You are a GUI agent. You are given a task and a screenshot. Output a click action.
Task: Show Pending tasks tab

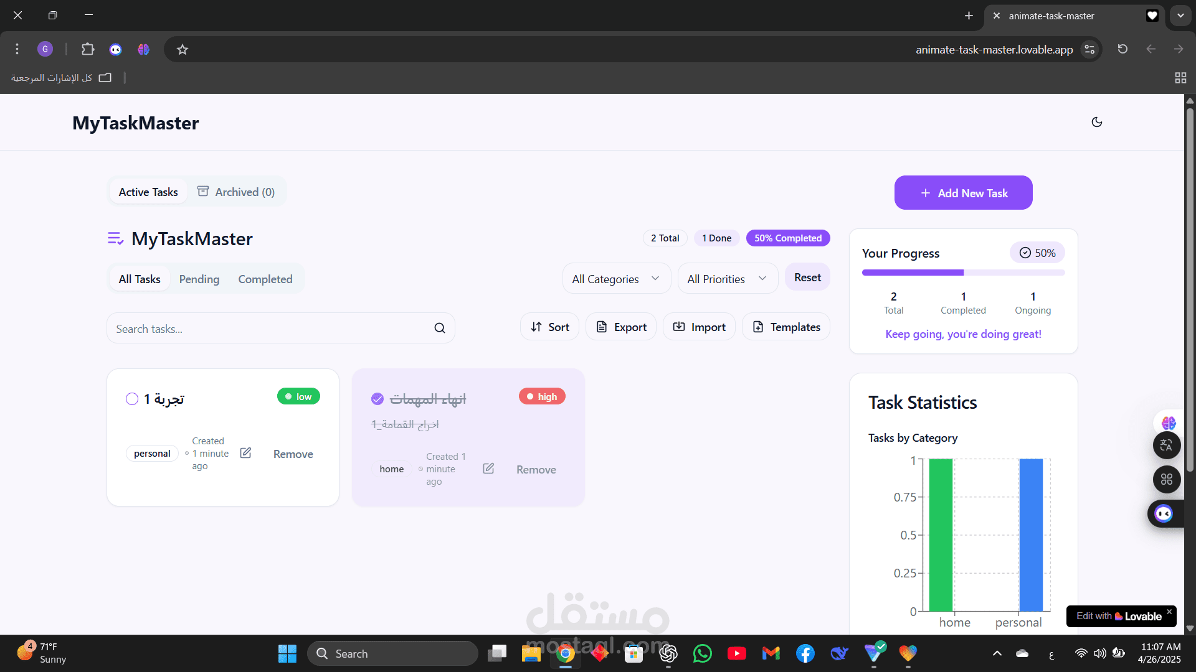(x=199, y=279)
